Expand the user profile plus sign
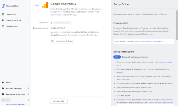The height and width of the screenshot is (106, 178). tap(28, 100)
